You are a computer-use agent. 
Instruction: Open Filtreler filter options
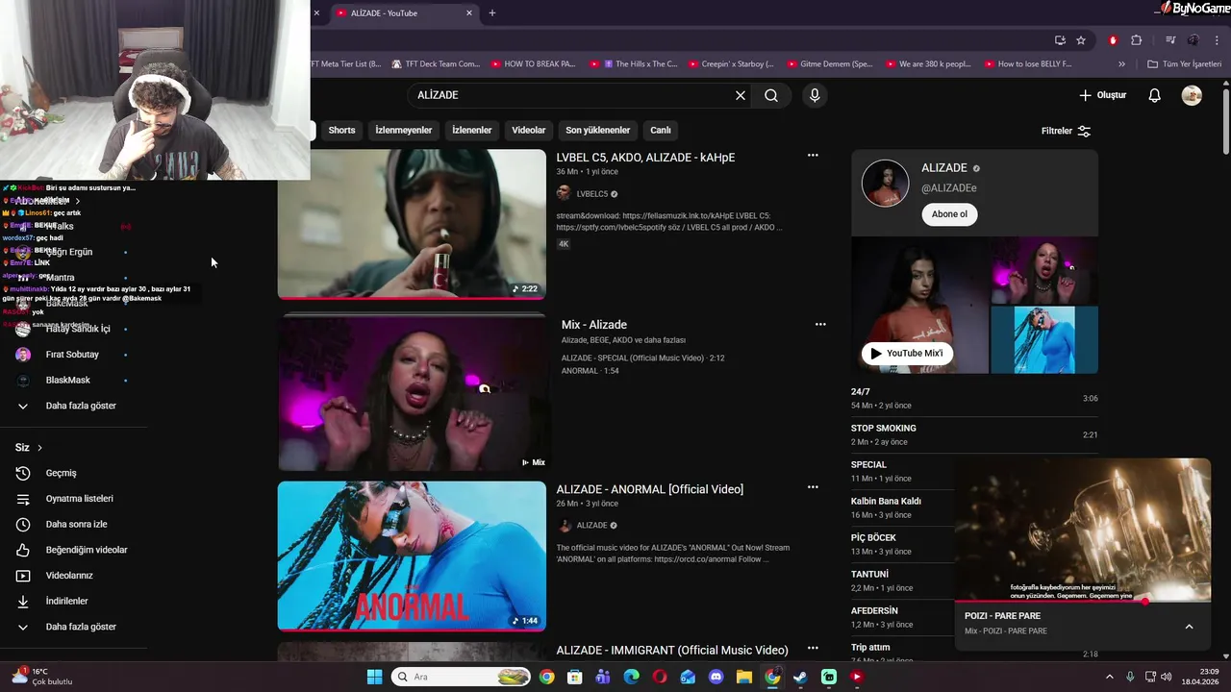[1066, 131]
